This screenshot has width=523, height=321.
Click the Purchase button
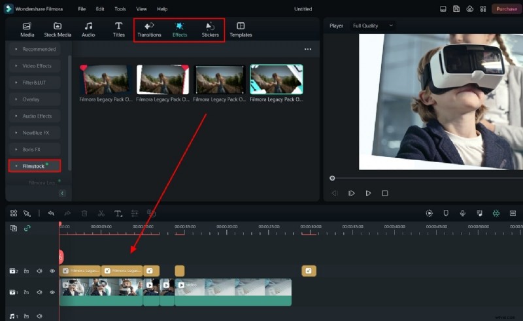click(x=506, y=9)
